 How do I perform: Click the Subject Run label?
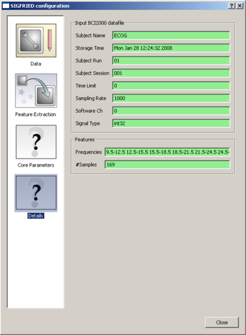(89, 61)
